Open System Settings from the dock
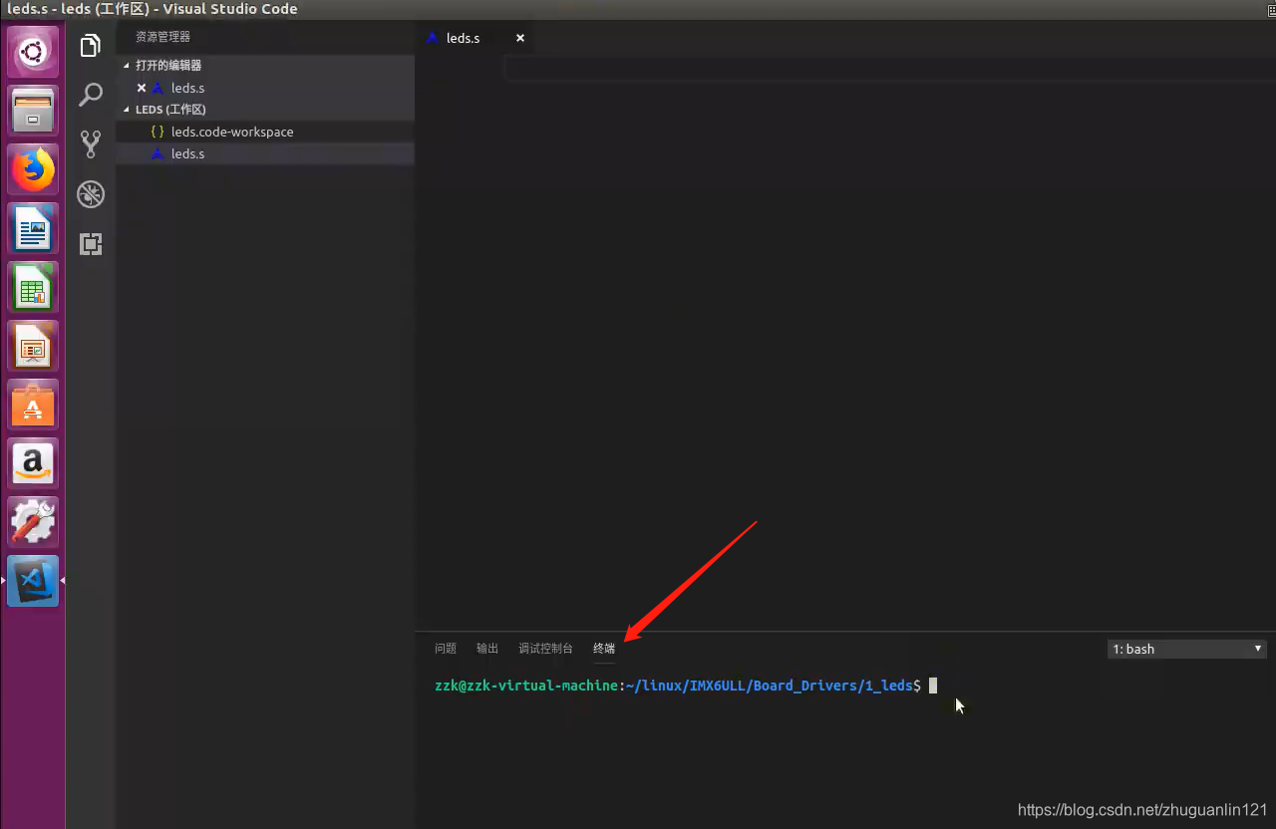Image resolution: width=1276 pixels, height=829 pixels. (33, 522)
